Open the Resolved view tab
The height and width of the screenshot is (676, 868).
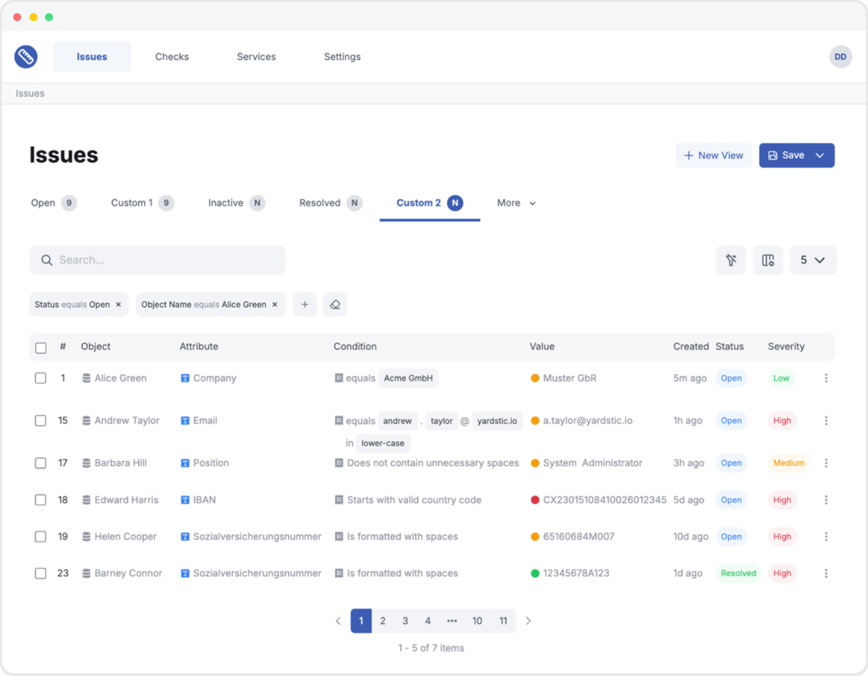[320, 203]
